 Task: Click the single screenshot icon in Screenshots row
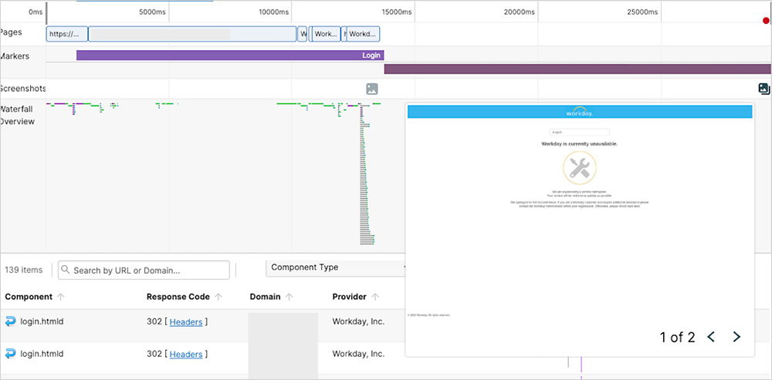tap(371, 89)
